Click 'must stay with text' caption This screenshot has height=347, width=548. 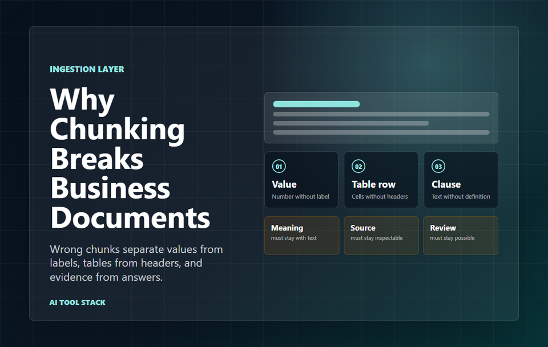(294, 238)
